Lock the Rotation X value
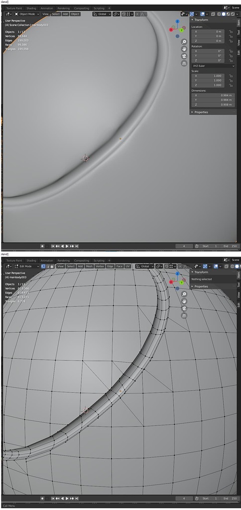 click(x=230, y=51)
